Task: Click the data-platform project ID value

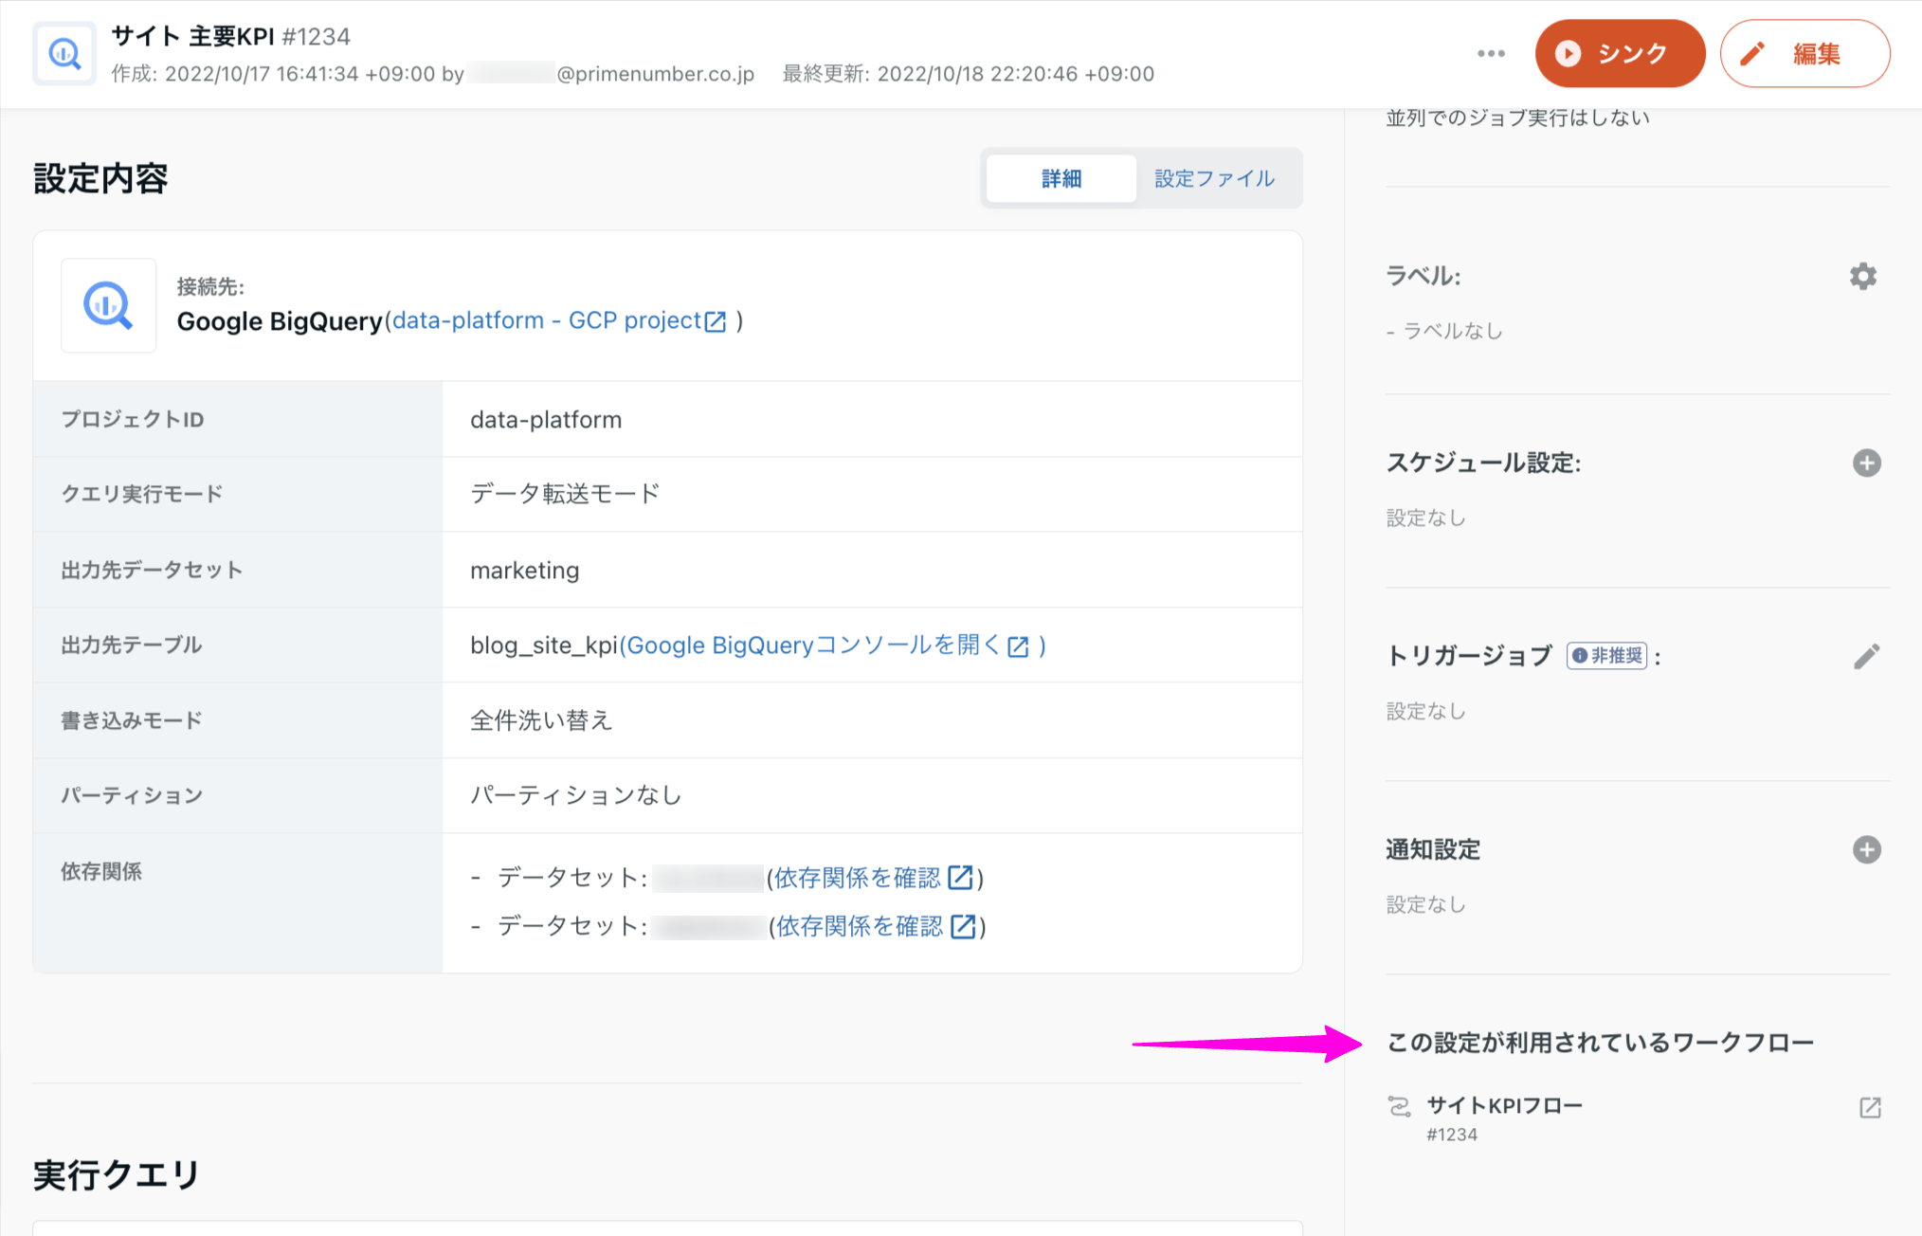Action: point(546,419)
